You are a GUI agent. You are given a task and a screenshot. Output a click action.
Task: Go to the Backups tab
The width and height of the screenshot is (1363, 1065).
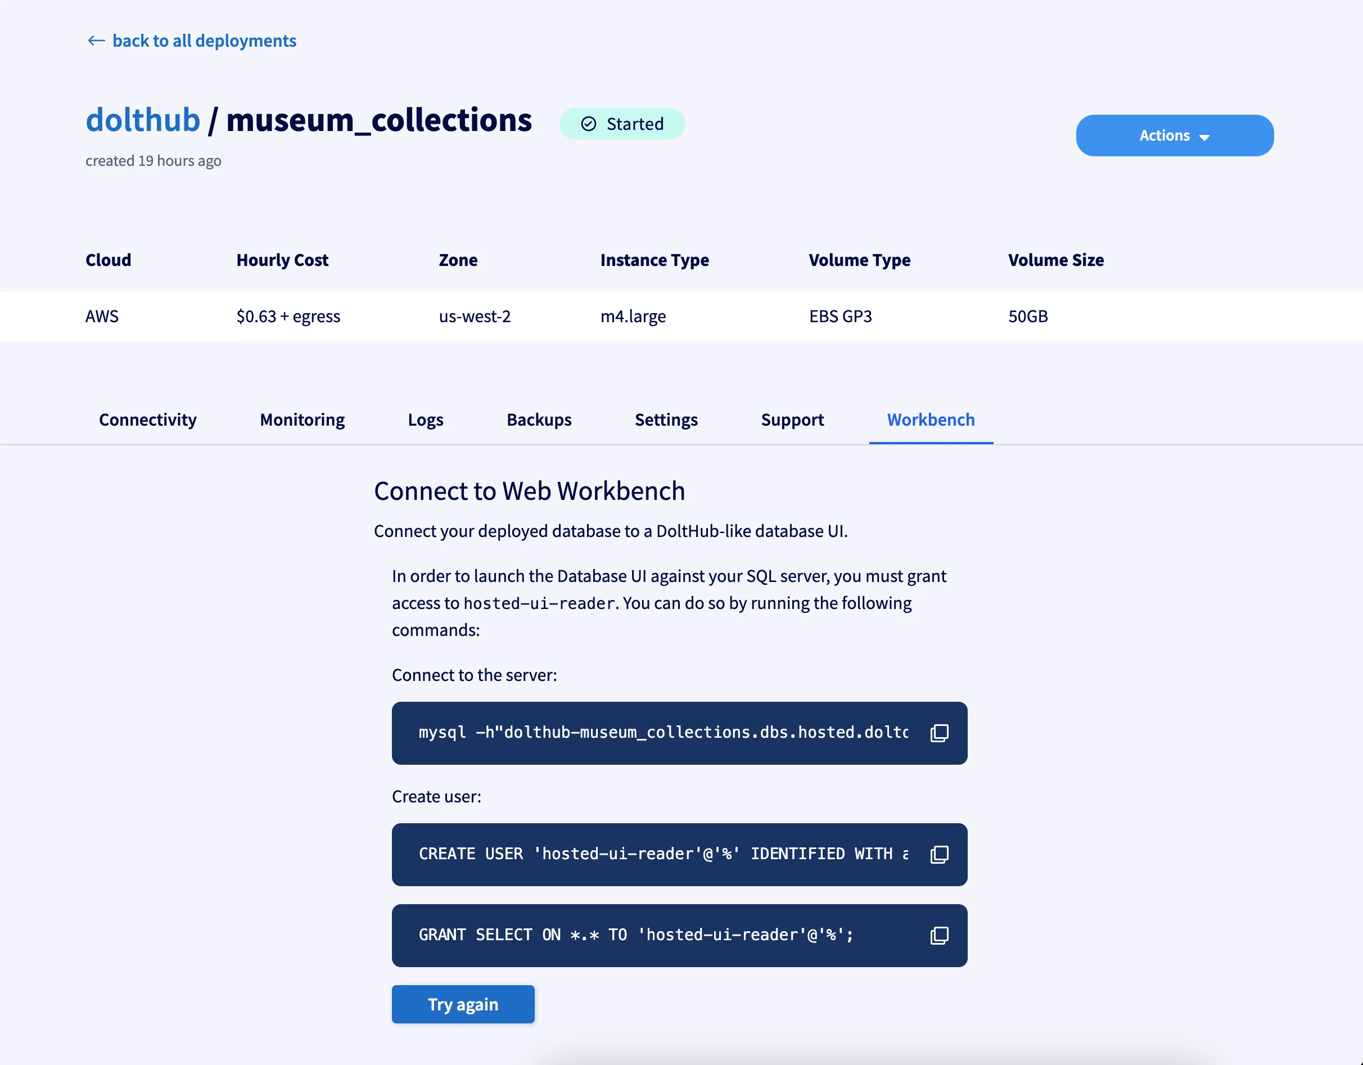[539, 419]
